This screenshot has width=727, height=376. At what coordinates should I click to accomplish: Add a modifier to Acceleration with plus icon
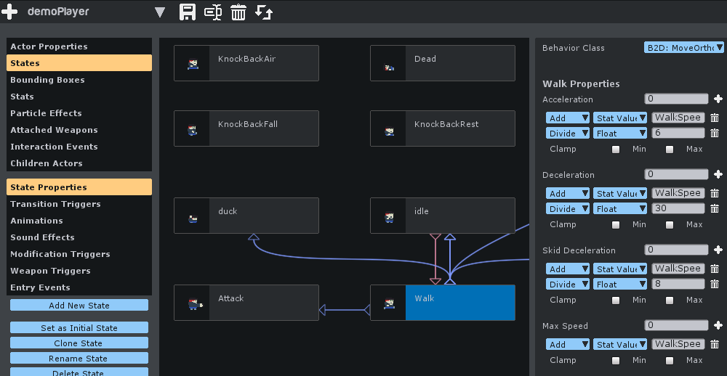(718, 99)
